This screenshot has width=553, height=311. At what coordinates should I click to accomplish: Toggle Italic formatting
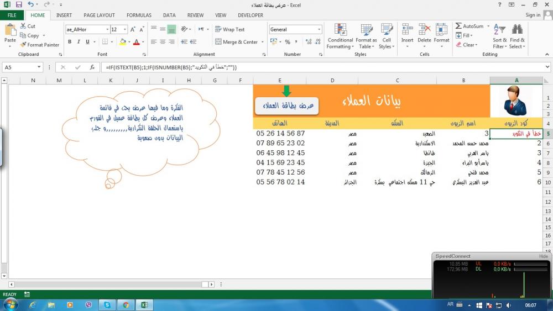79,42
